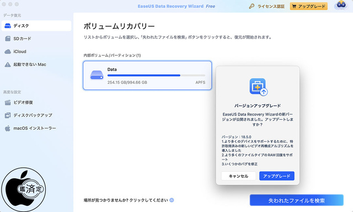Click the key icon for license activation

click(252, 6)
